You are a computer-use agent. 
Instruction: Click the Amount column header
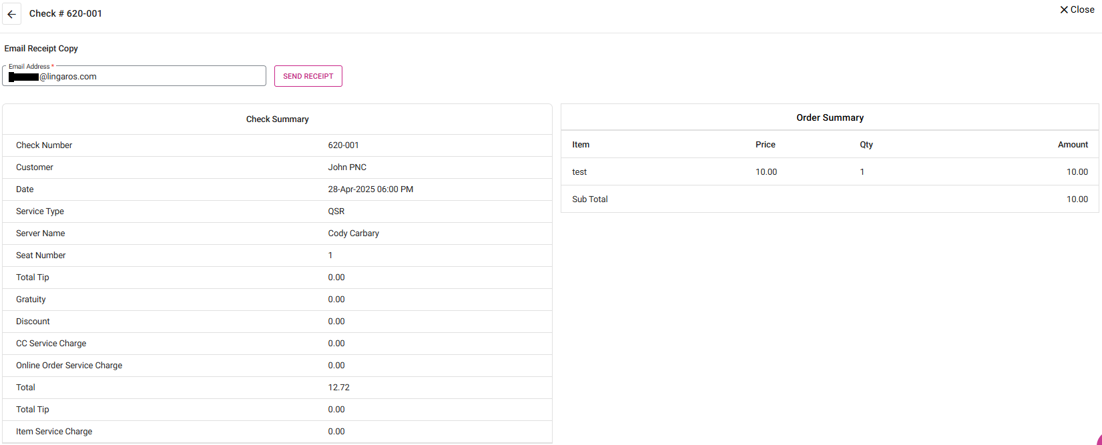coord(1072,145)
